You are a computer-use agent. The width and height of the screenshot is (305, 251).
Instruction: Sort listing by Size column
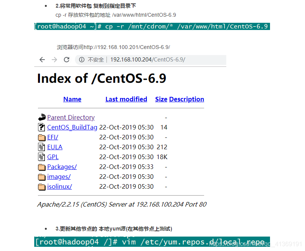pos(161,99)
